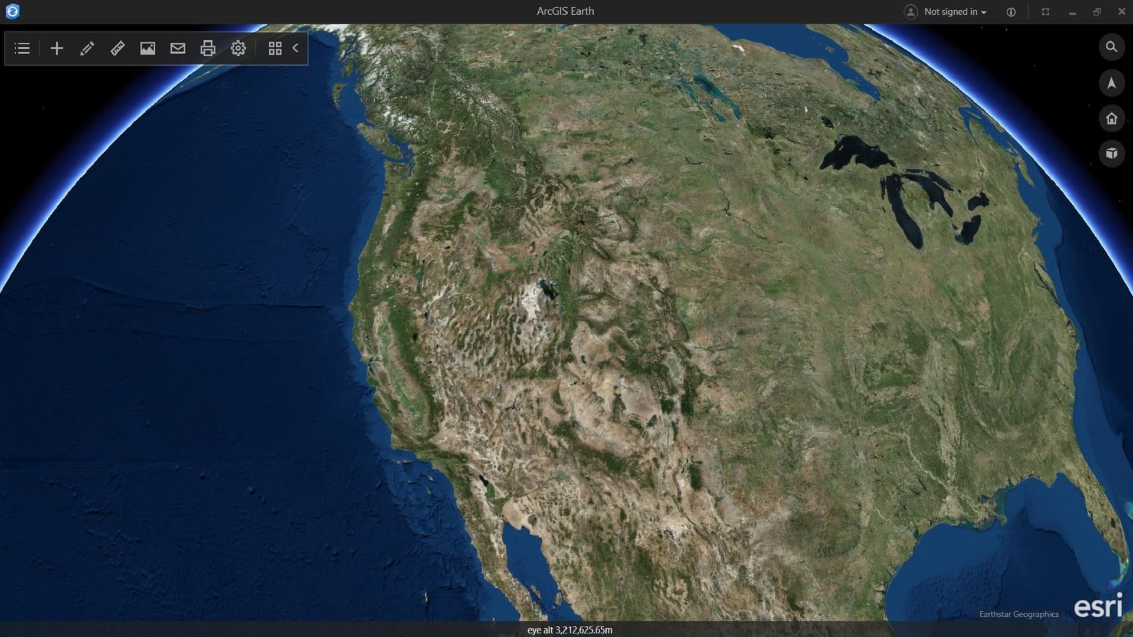Expand the Not signed in dropdown
Image resolution: width=1133 pixels, height=637 pixels.
tap(955, 12)
